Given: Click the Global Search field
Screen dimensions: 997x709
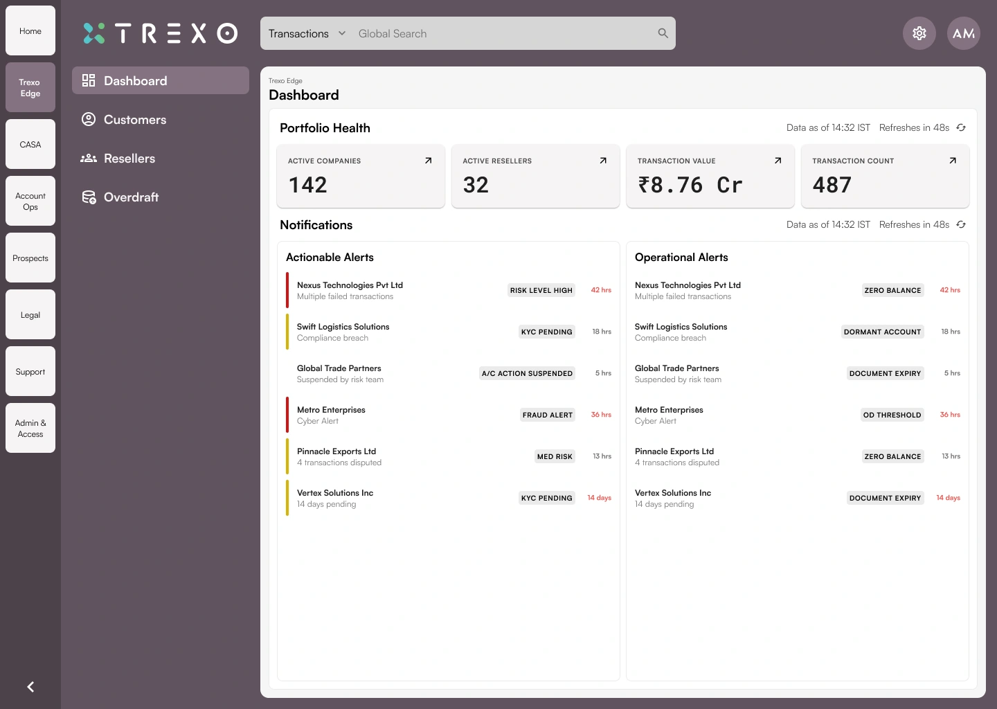Looking at the screenshot, I should [x=504, y=33].
